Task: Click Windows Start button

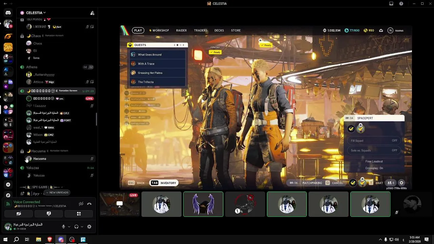Action: [5, 240]
